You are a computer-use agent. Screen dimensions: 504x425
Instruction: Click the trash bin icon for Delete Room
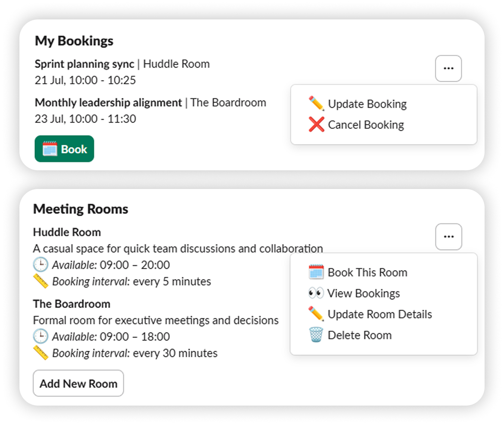(316, 335)
